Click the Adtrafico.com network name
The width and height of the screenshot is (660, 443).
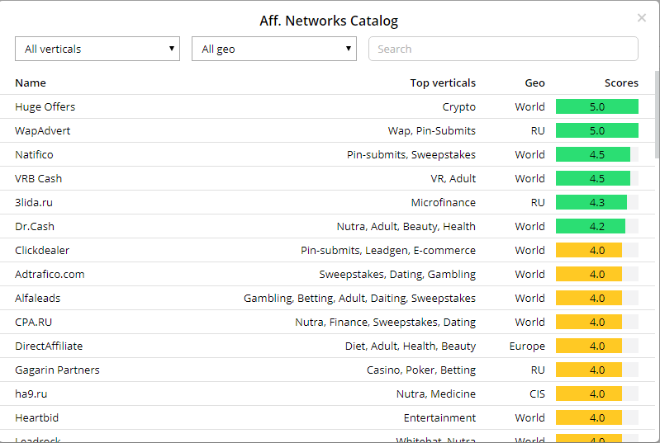coord(50,274)
